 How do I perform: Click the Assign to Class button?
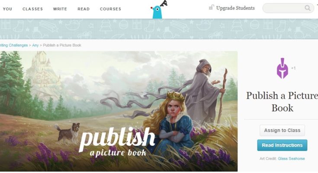[282, 131]
